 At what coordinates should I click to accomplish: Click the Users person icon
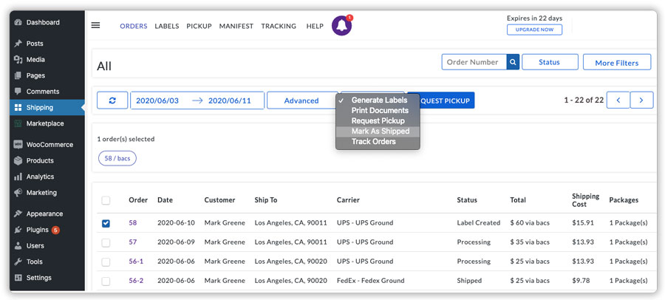tap(18, 245)
